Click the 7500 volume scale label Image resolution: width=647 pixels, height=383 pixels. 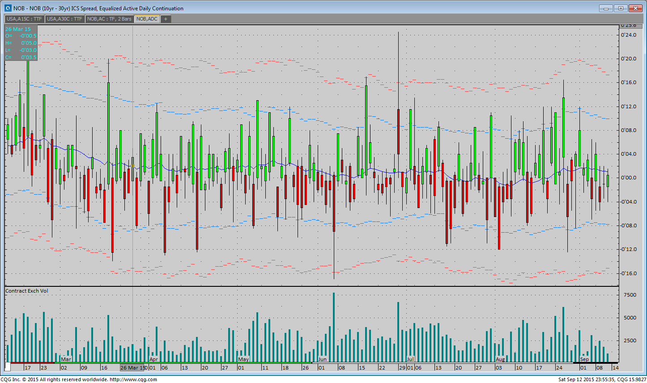coord(630,295)
